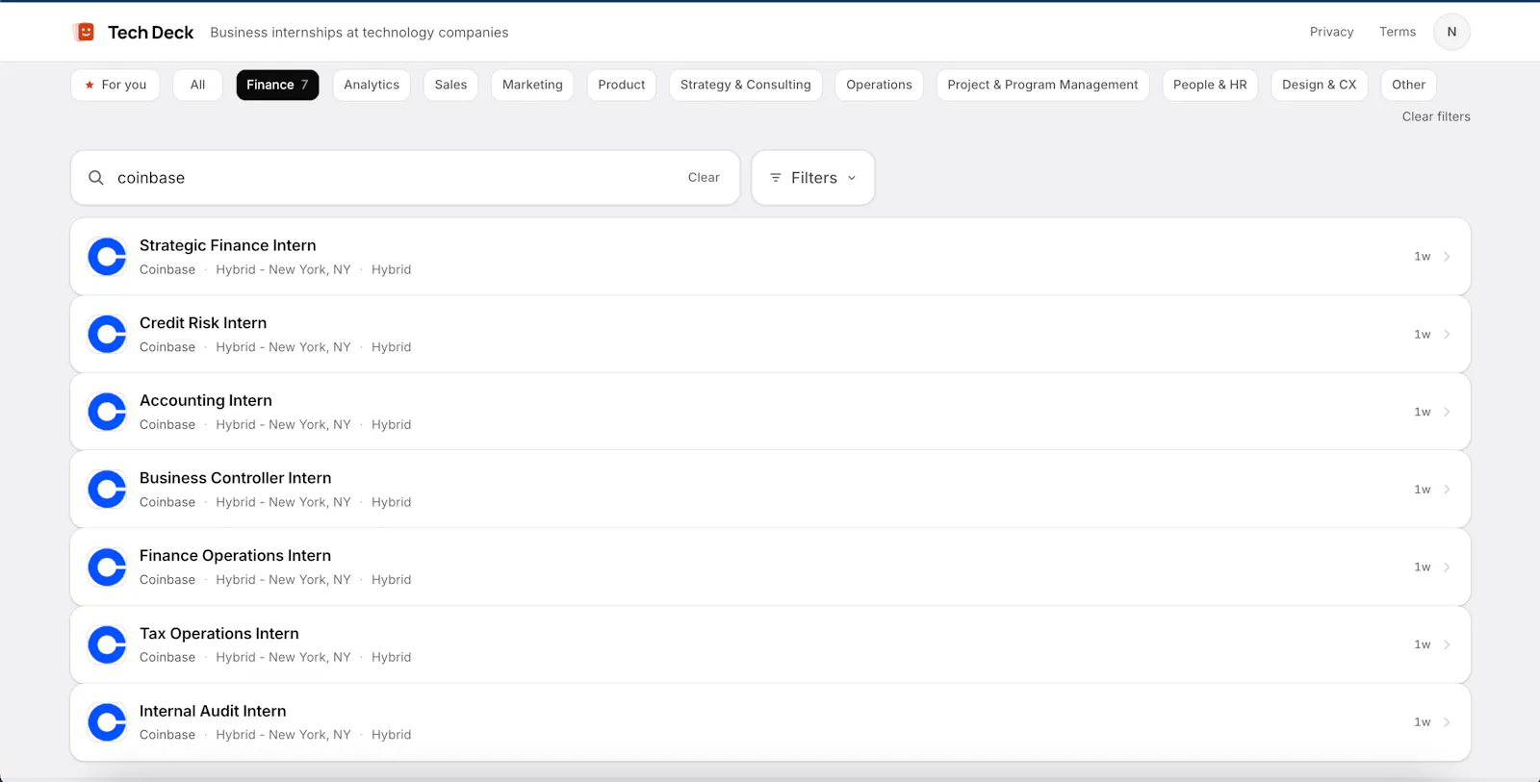
Task: Clear the coinbase search text
Action: point(704,178)
